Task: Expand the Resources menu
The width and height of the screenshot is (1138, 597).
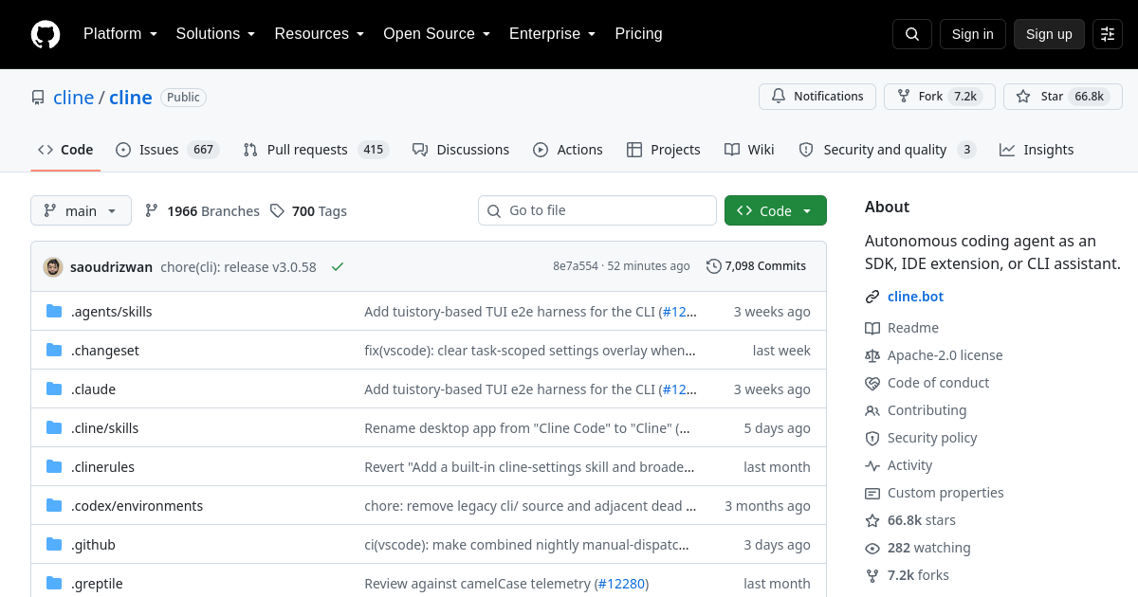Action: [x=320, y=34]
